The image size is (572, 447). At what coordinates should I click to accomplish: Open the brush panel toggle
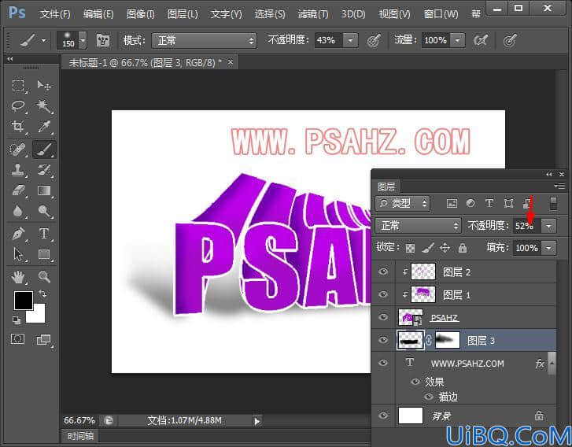(x=103, y=40)
